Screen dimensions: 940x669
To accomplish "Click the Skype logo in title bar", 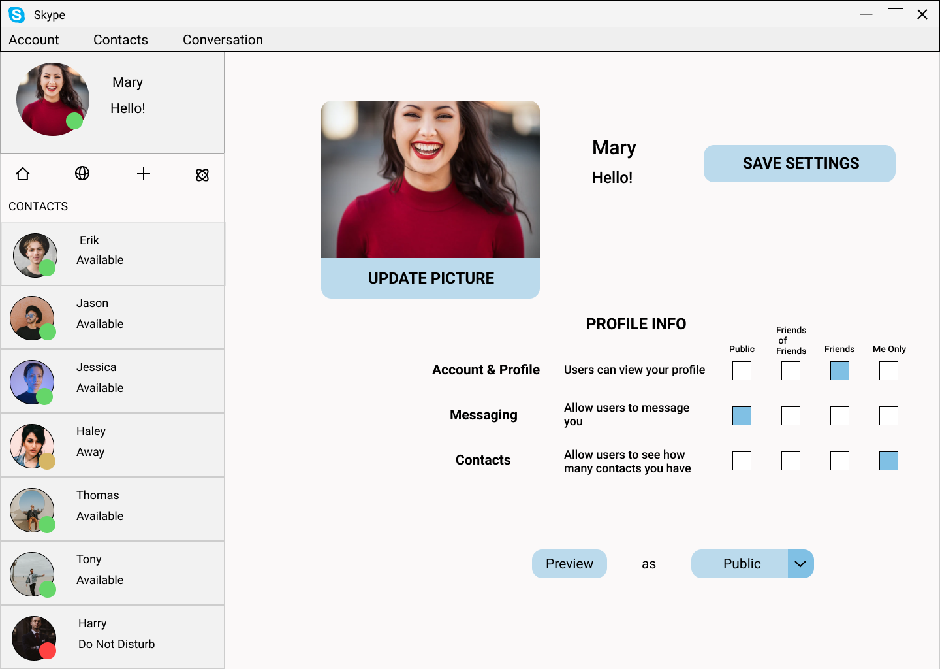I will (x=16, y=14).
